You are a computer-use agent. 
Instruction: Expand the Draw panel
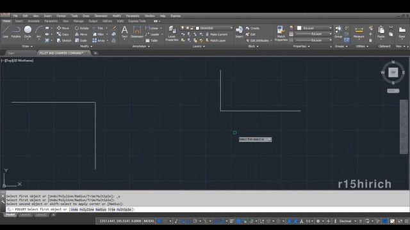coord(27,47)
